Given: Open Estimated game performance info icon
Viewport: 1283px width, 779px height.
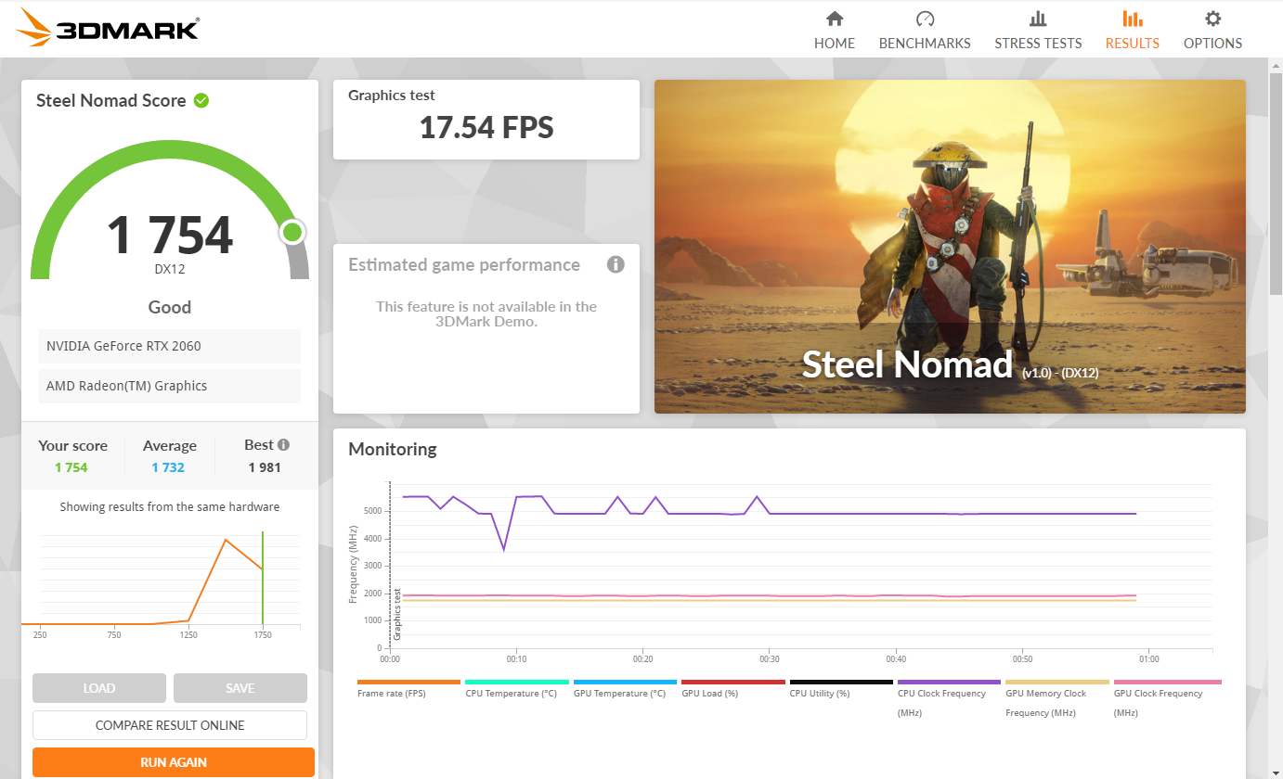Looking at the screenshot, I should click(x=616, y=264).
